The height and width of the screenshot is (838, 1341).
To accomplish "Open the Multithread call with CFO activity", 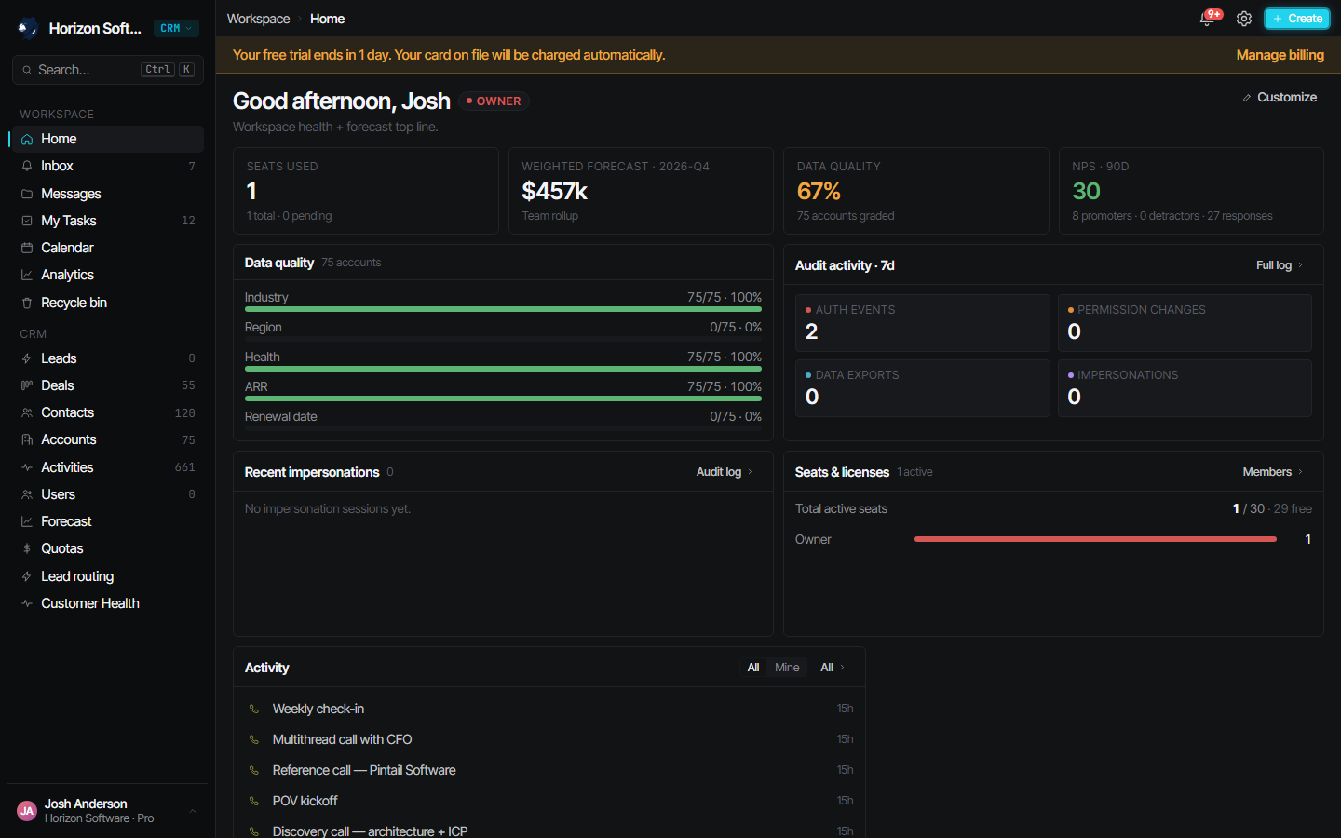I will click(549, 739).
